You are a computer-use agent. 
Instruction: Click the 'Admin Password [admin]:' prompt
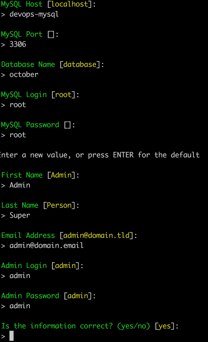point(48,296)
